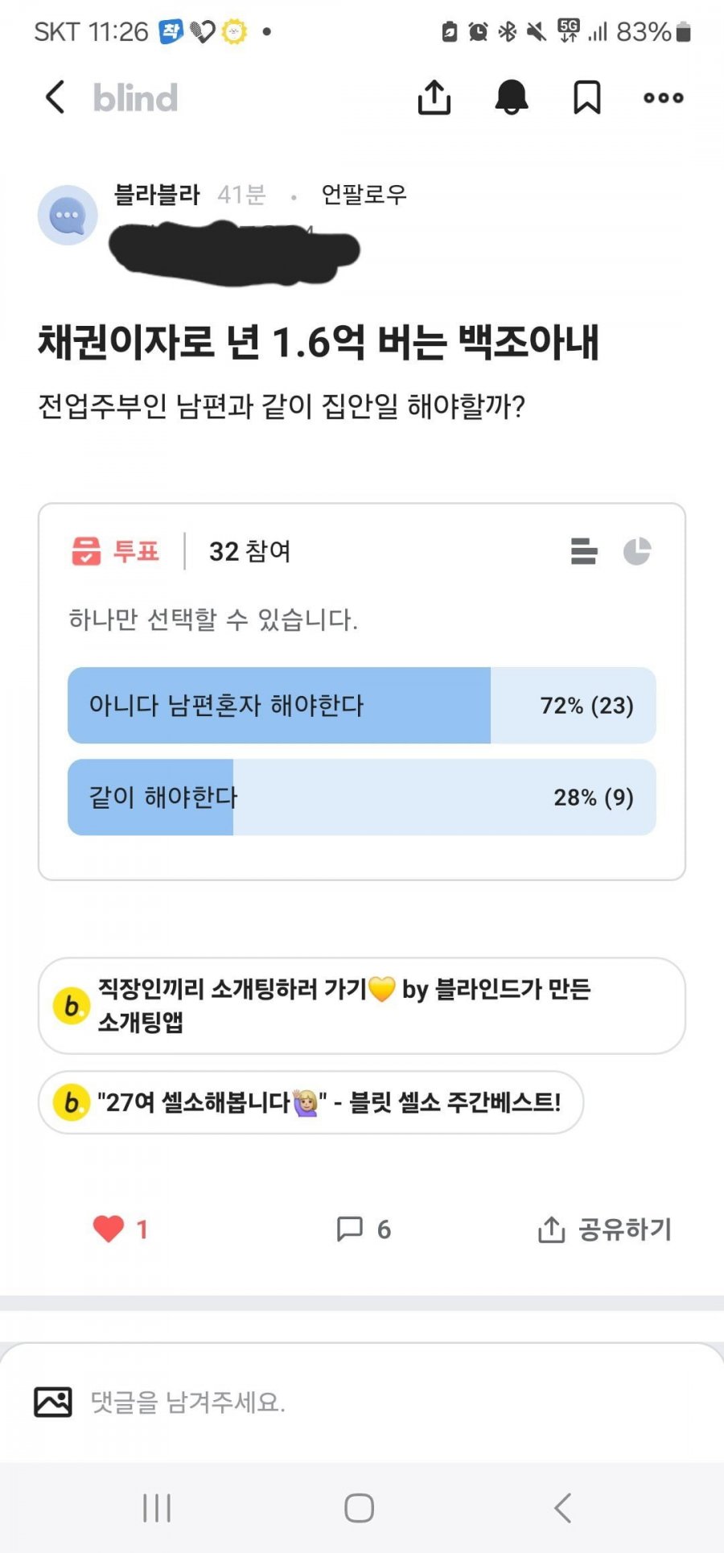Open 27여 셀소해봅니다 weekly best link
Viewport: 724px width, 1553px height.
[x=311, y=1102]
